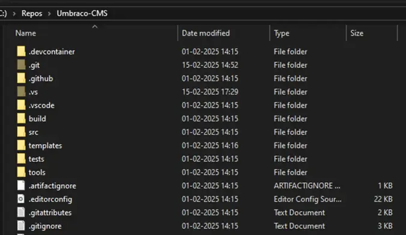
Task: Select the tools folder row
Action: 205,172
